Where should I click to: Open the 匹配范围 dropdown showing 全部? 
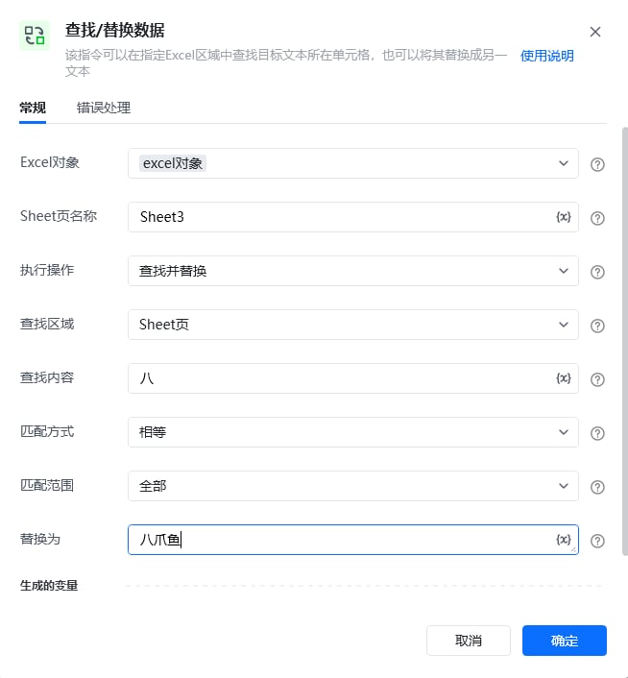pyautogui.click(x=353, y=486)
